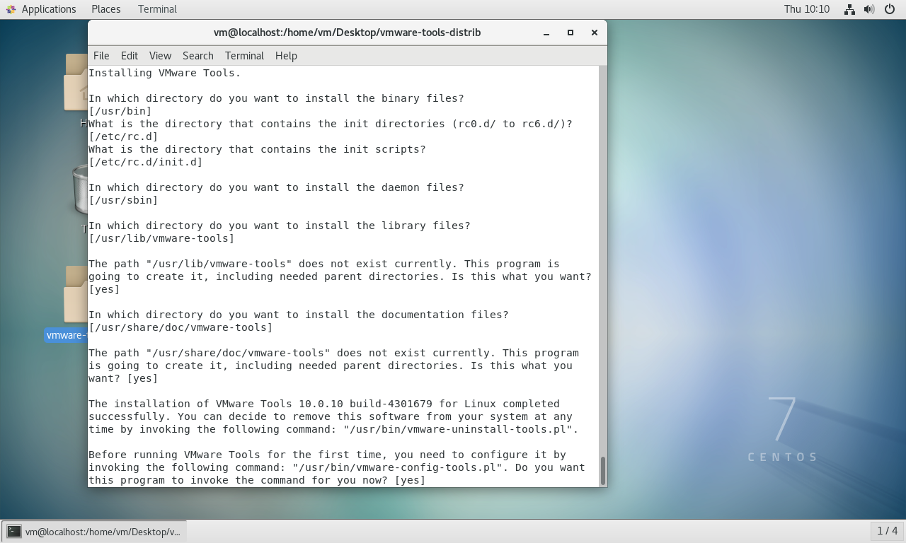Open the Places menu
Viewport: 906px width, 543px height.
105,9
